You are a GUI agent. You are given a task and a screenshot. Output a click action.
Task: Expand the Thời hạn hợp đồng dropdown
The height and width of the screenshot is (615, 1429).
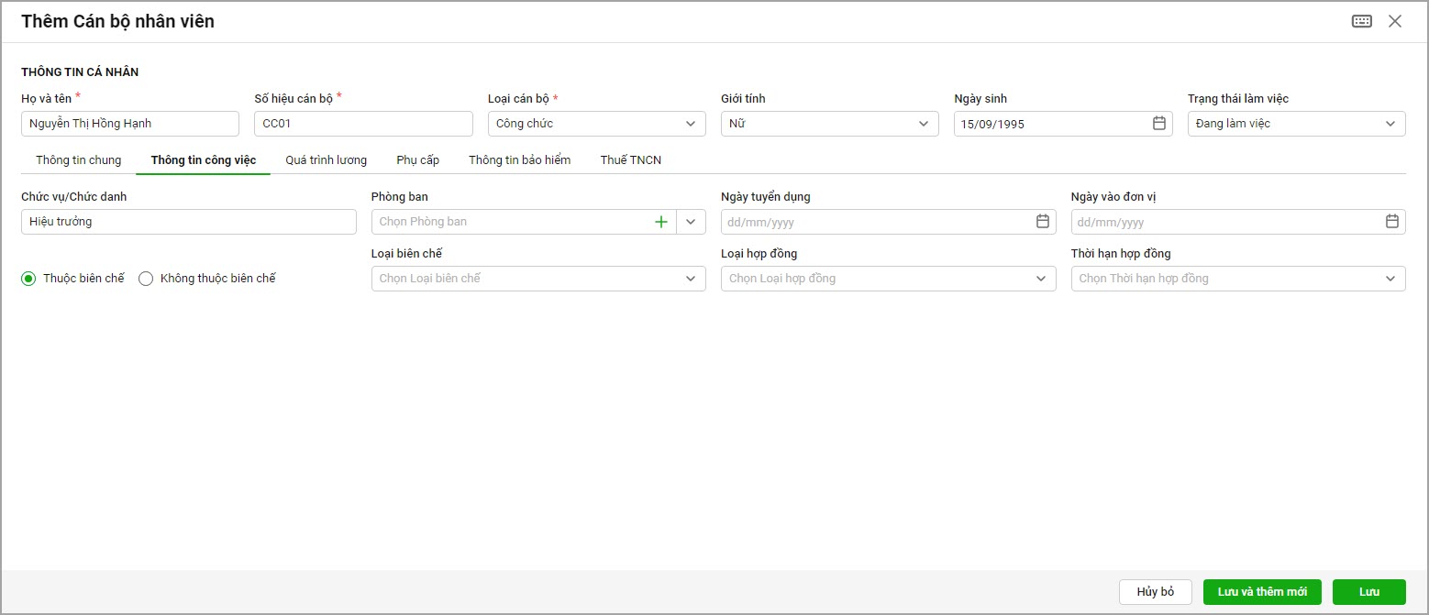(1390, 279)
